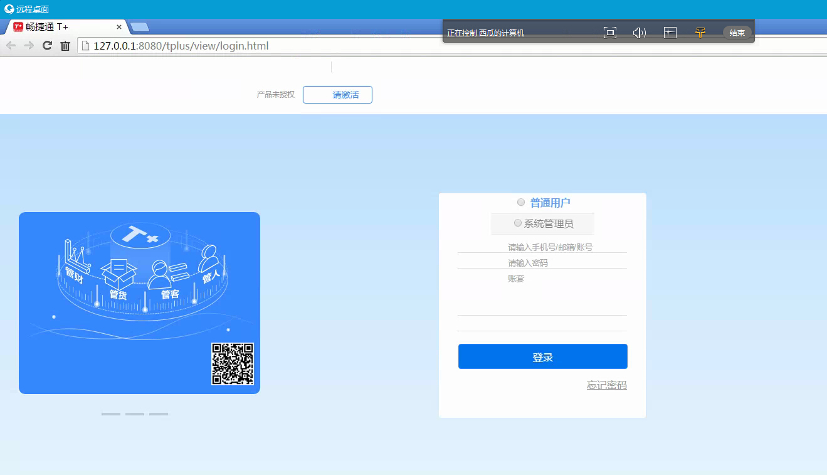Click the fullscreen icon in remote control bar
The height and width of the screenshot is (475, 827).
click(x=609, y=33)
